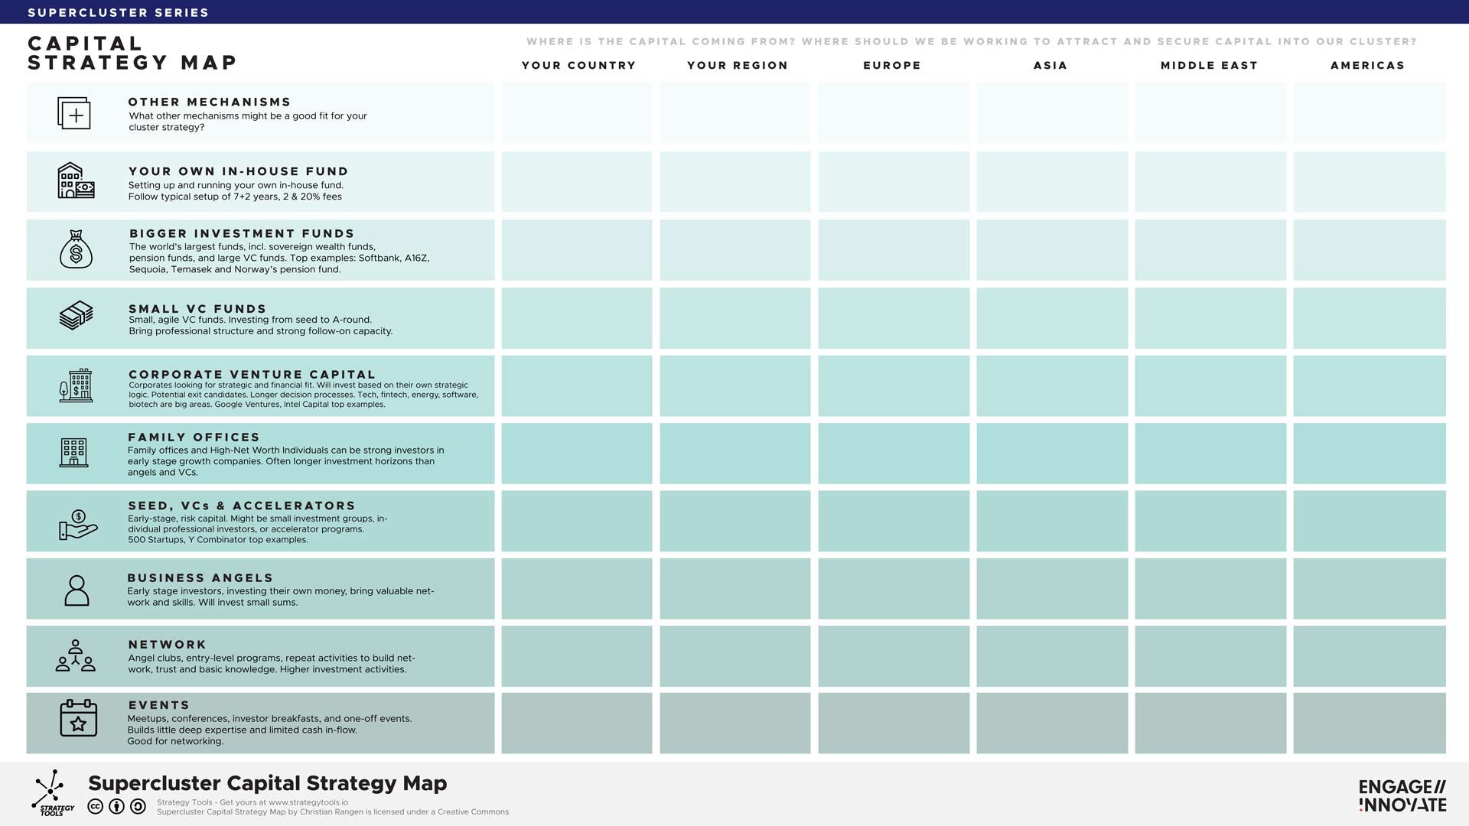Select the Your Country column header
Image resolution: width=1469 pixels, height=826 pixels.
(578, 66)
